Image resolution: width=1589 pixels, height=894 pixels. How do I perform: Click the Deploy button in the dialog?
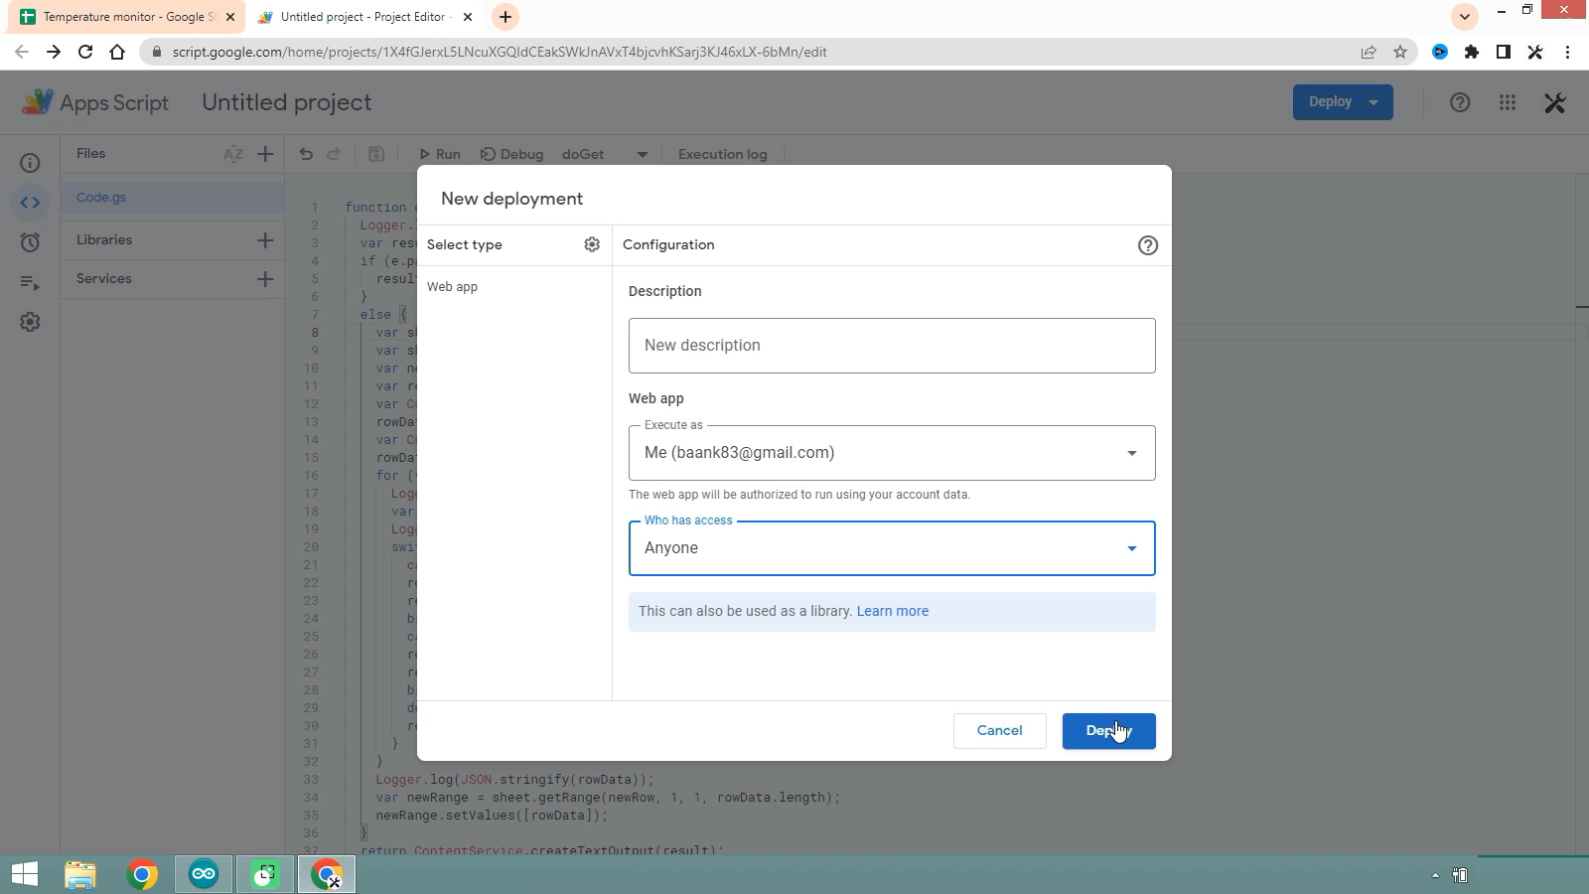[1108, 731]
